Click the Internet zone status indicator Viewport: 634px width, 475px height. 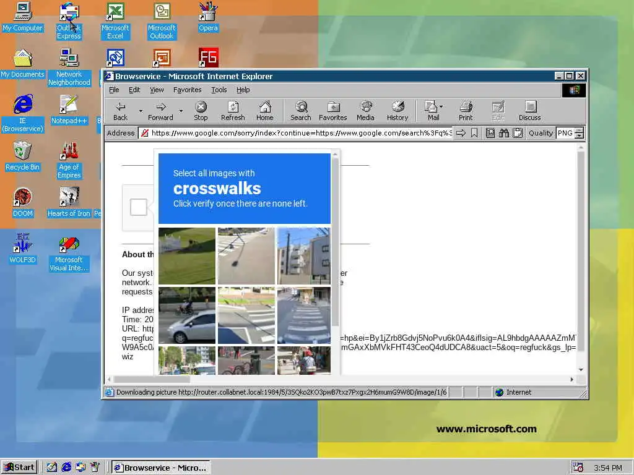(x=513, y=392)
